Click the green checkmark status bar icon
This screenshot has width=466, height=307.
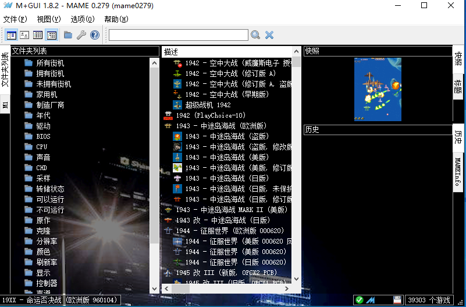click(360, 300)
